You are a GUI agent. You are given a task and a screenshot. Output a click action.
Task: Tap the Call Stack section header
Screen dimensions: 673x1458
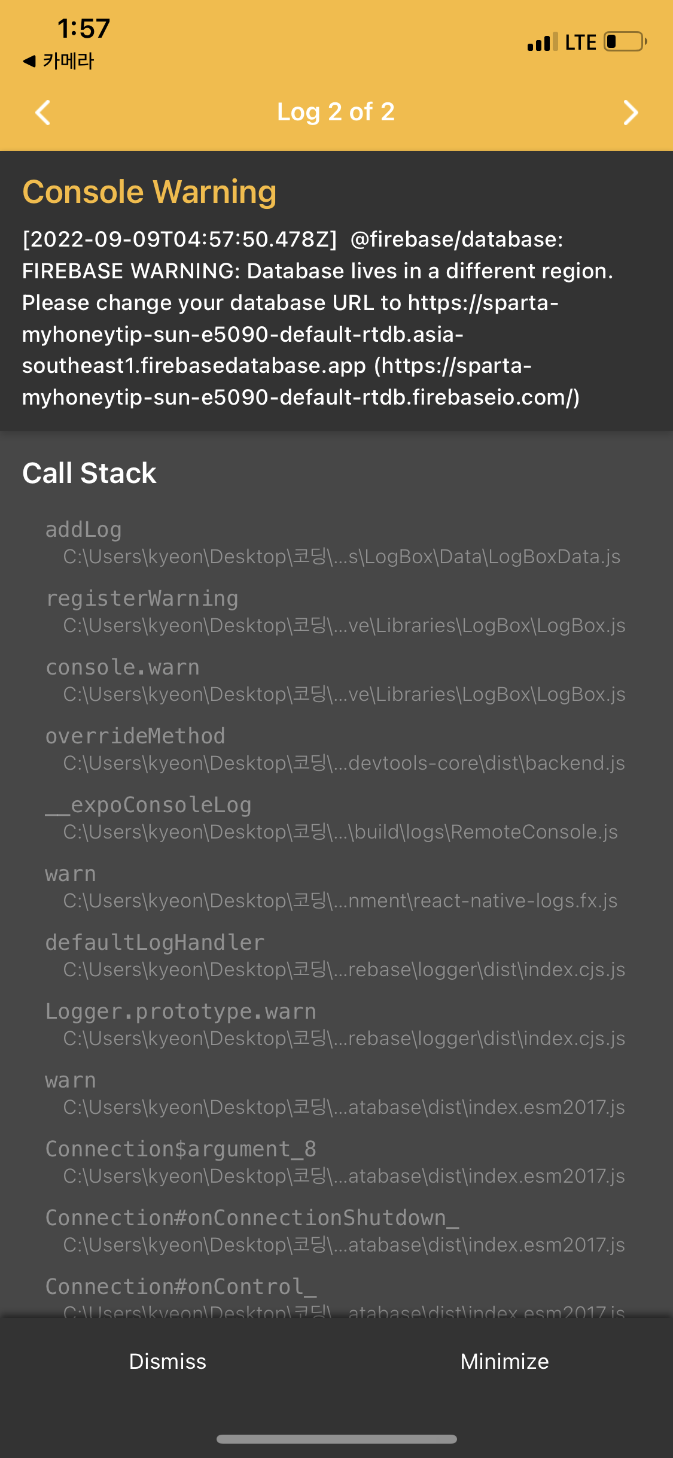point(89,473)
